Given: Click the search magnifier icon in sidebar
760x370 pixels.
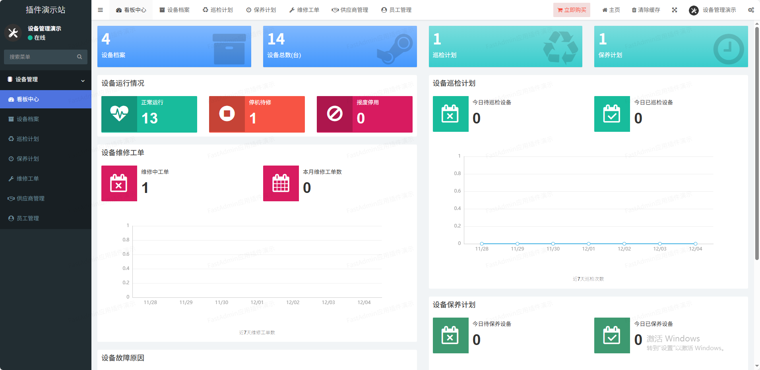Looking at the screenshot, I should coord(79,57).
